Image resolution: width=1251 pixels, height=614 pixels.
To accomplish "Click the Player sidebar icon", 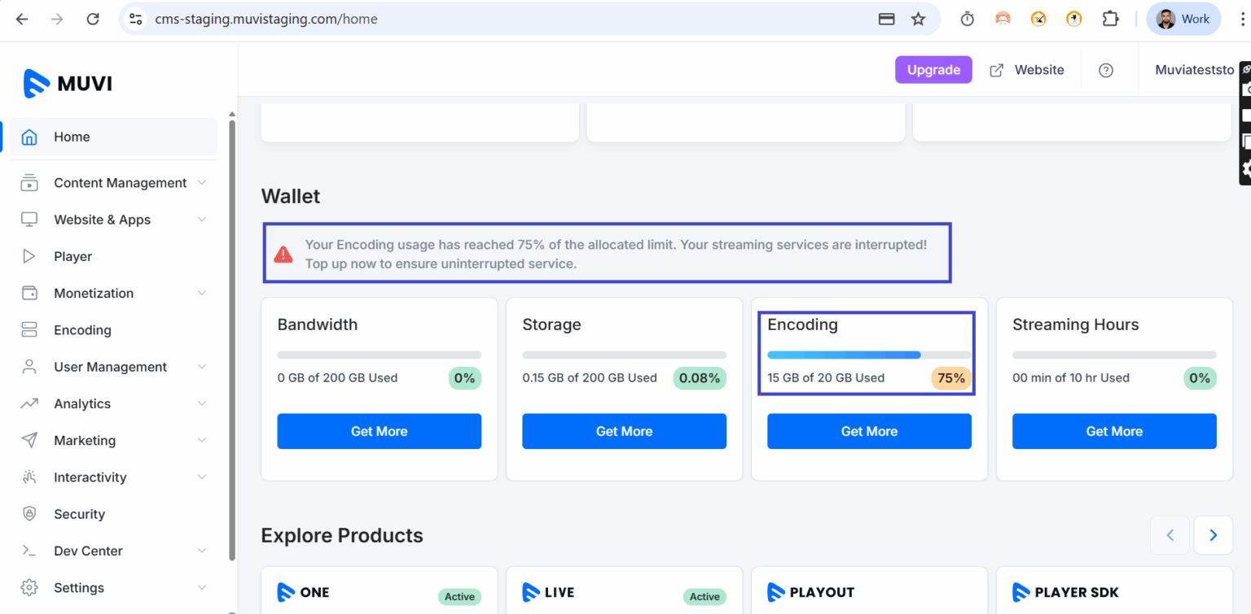I will click(29, 256).
